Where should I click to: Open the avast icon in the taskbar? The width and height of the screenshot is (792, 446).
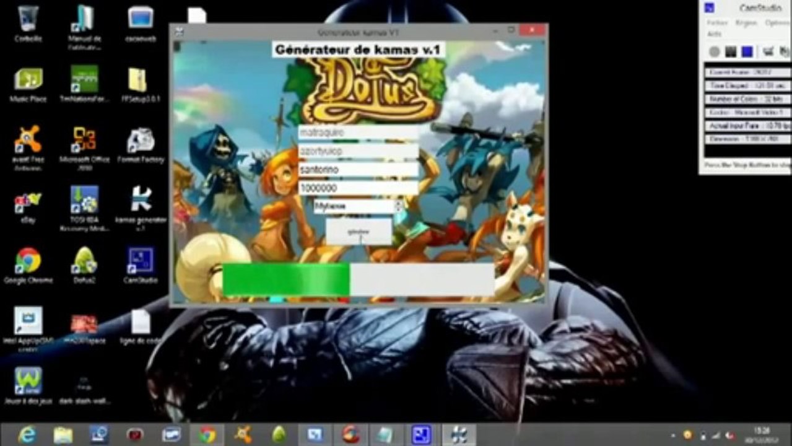(243, 435)
